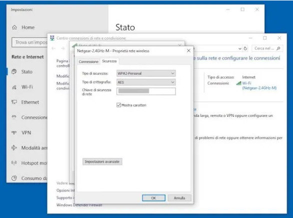Open Consumo dati icon in Settings
Viewport: 293px width, 218px height.
coord(14,178)
